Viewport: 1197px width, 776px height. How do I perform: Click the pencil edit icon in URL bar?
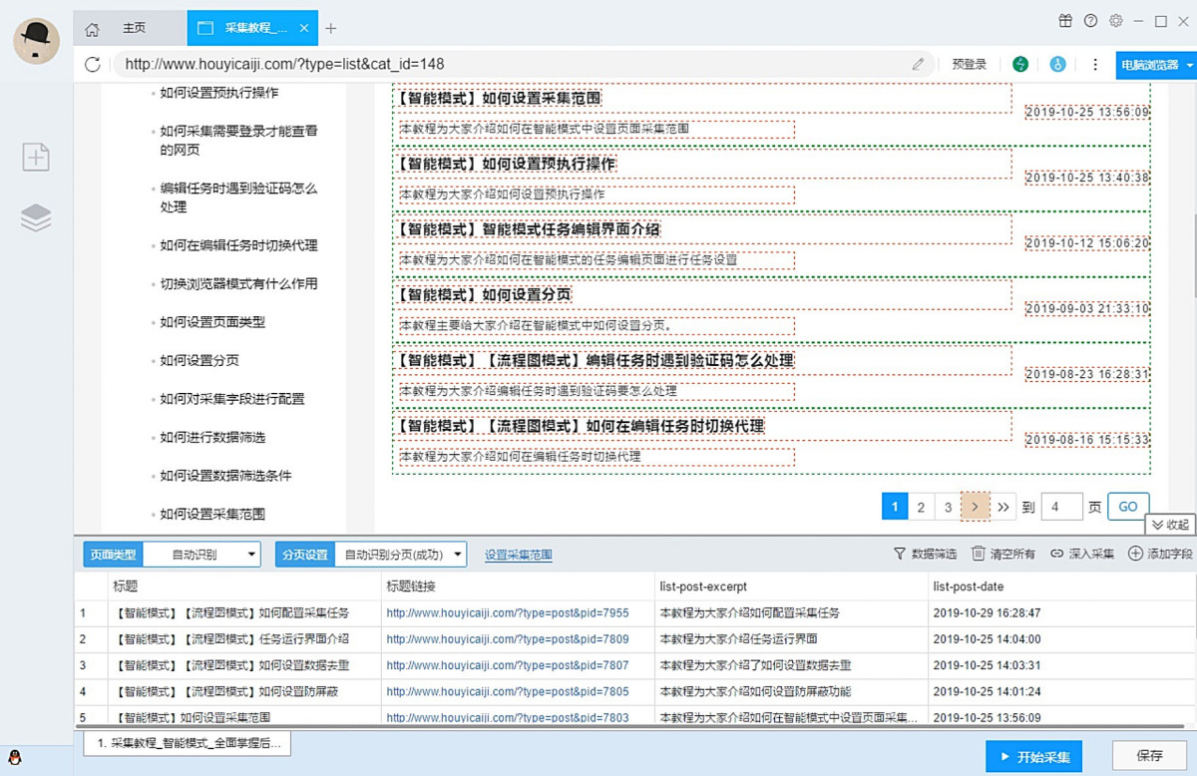pos(918,65)
